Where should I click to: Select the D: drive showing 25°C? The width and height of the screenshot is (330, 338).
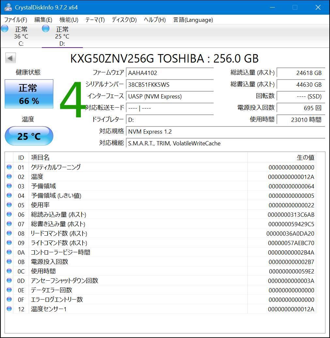61,36
